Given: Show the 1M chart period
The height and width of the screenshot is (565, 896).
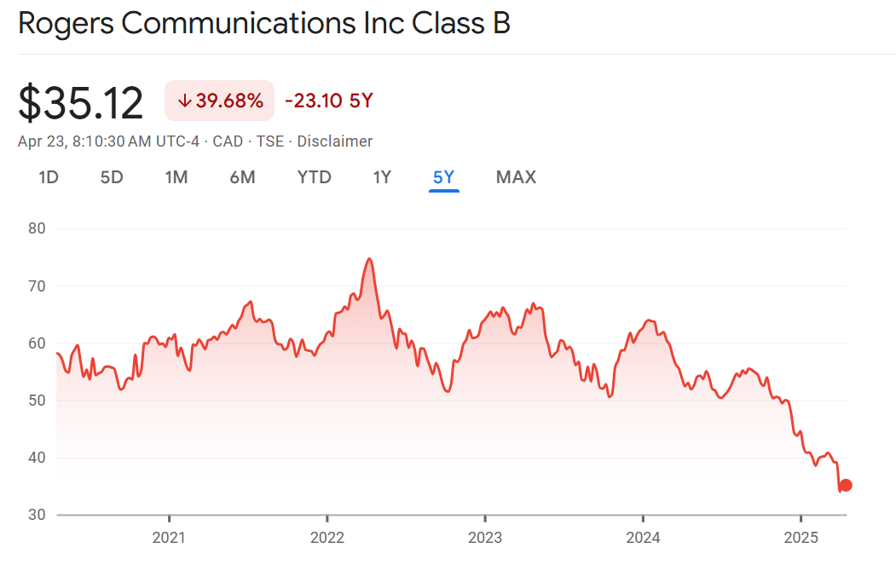Looking at the screenshot, I should click(176, 177).
